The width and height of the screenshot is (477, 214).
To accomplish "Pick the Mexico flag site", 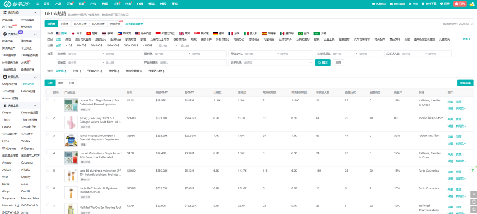I will pyautogui.click(x=282, y=34).
